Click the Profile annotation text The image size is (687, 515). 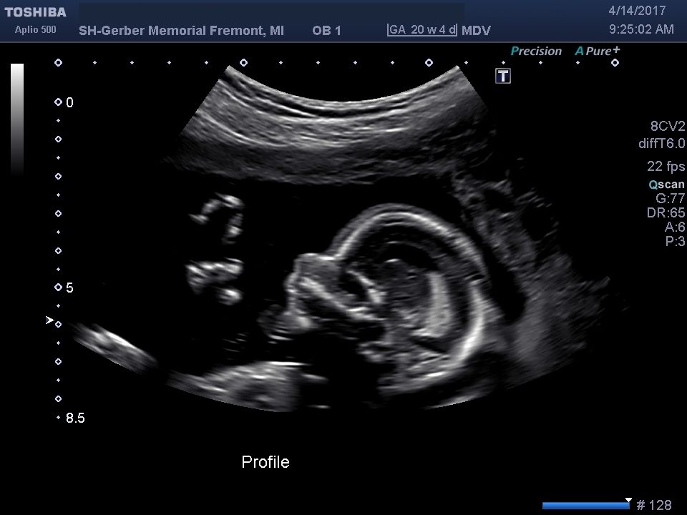pos(265,462)
